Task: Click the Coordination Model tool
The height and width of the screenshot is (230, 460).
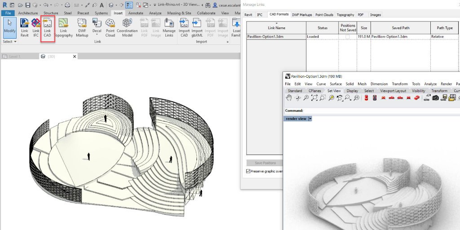Action: pos(127,27)
